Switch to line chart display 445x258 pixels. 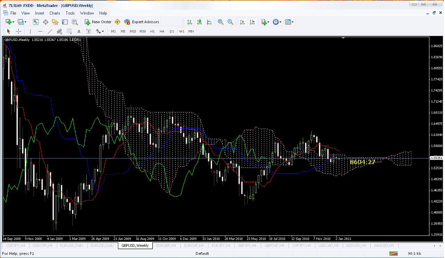point(209,22)
